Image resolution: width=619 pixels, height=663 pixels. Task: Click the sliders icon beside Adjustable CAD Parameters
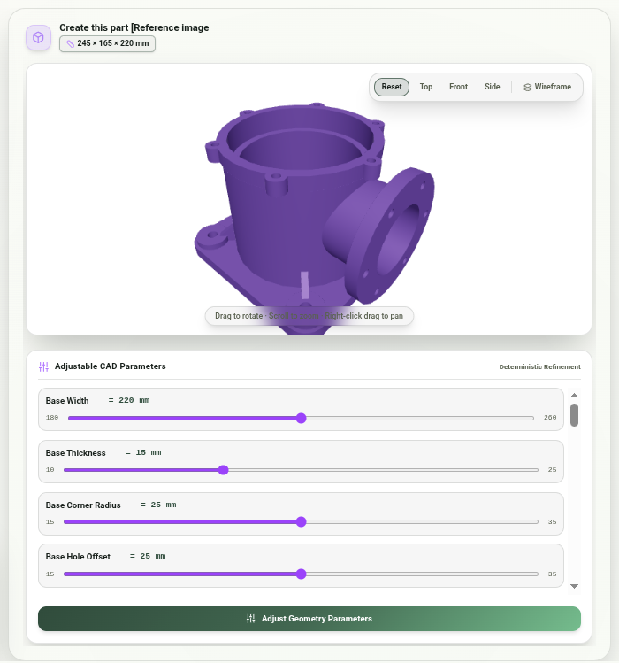coord(43,366)
